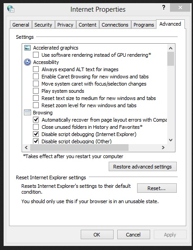
Task: Click the settings list scroll down arrow
Action: (x=170, y=140)
